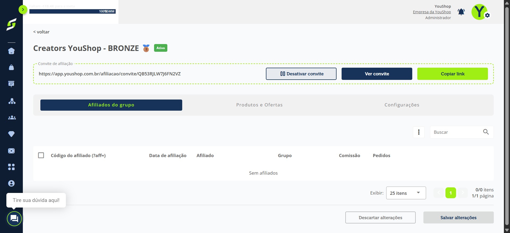Image resolution: width=510 pixels, height=233 pixels.
Task: Switch to the Afiliados do grupo tab
Action: click(111, 105)
